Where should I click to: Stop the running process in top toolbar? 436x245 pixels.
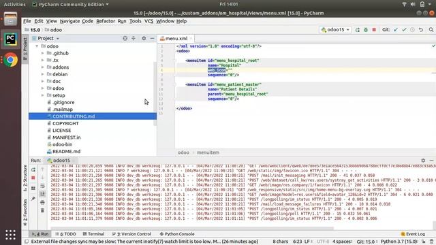[x=374, y=30]
